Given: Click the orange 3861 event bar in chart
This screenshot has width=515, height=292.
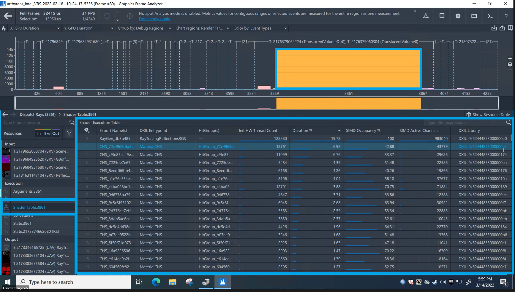Looking at the screenshot, I should [348, 69].
